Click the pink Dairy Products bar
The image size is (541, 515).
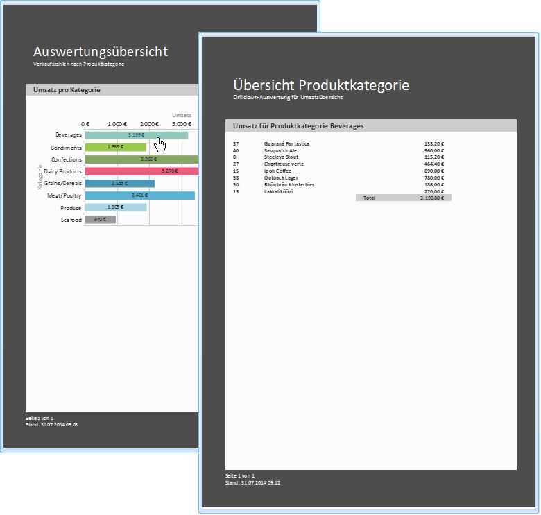141,171
